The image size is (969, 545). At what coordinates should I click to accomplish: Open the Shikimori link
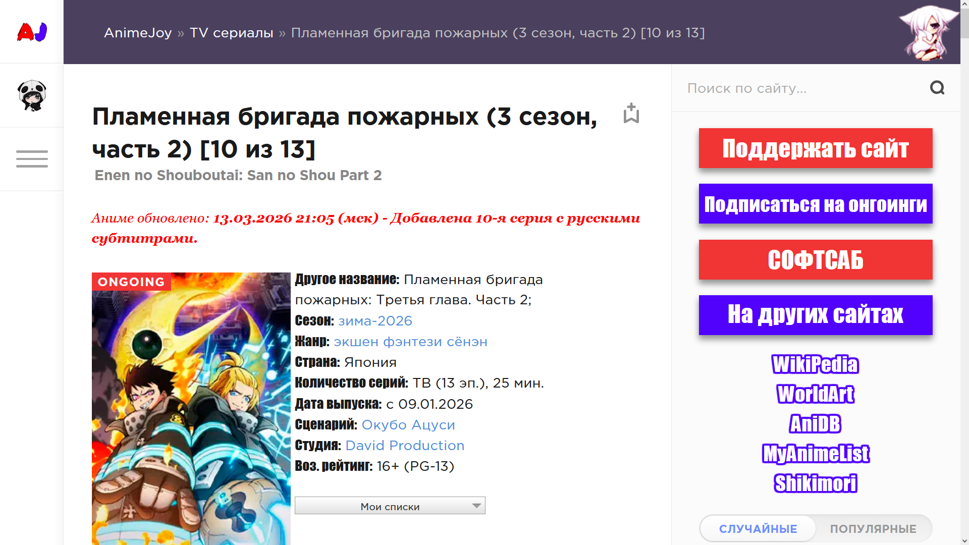point(815,483)
